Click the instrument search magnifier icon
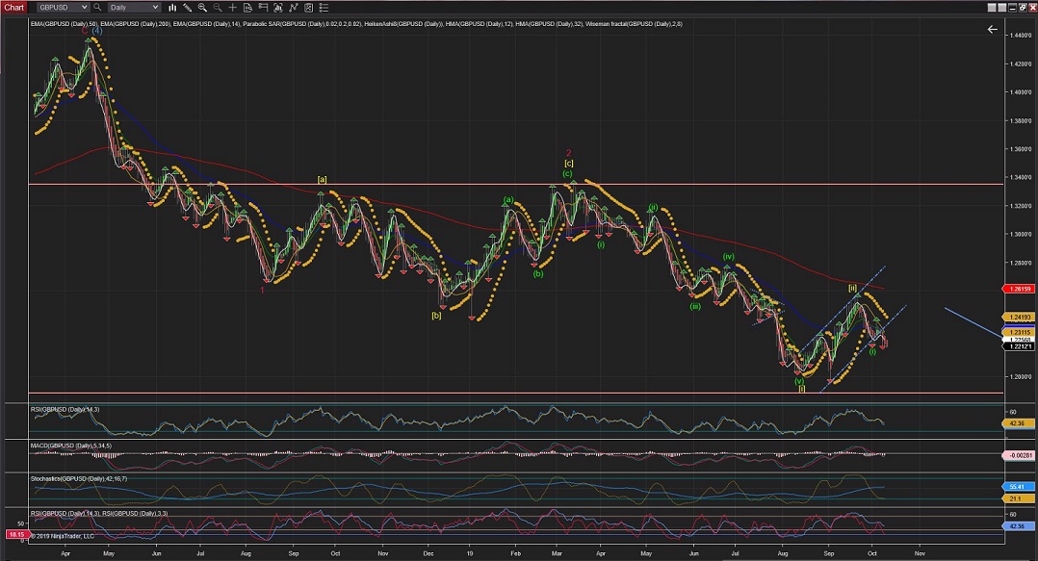This screenshot has height=561, width=1038. pos(97,8)
